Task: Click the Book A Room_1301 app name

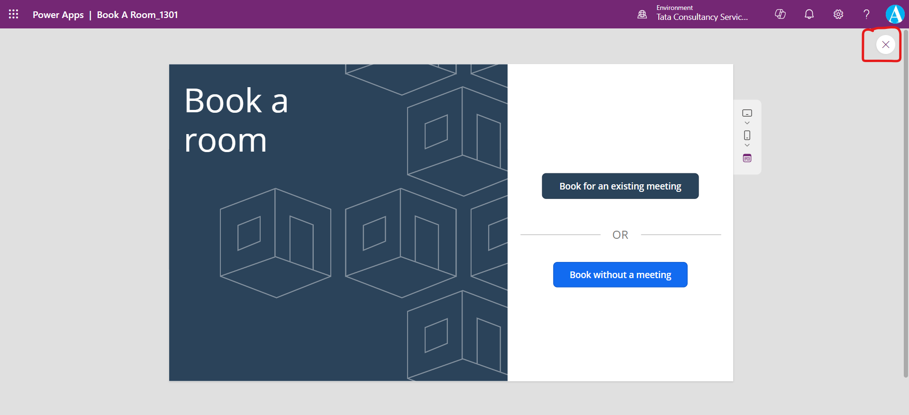Action: pyautogui.click(x=137, y=15)
